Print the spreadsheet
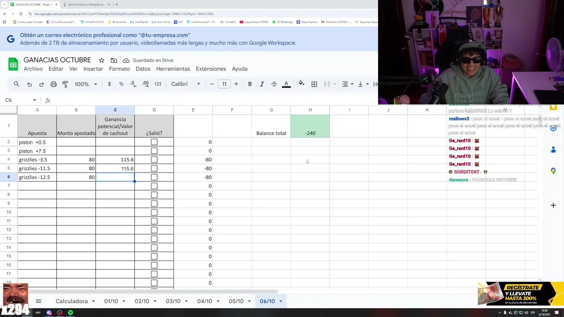This screenshot has width=564, height=317. pos(54,84)
